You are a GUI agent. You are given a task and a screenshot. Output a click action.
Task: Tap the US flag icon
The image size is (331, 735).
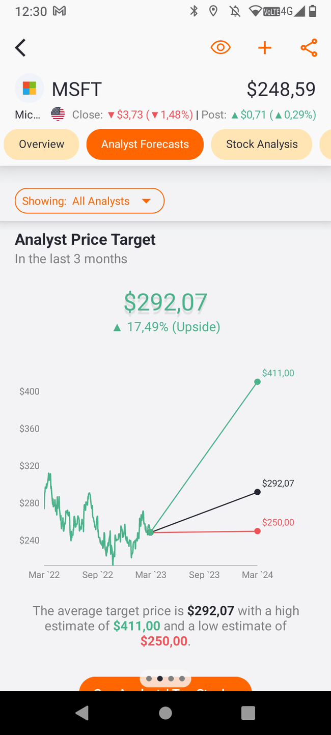pyautogui.click(x=58, y=115)
